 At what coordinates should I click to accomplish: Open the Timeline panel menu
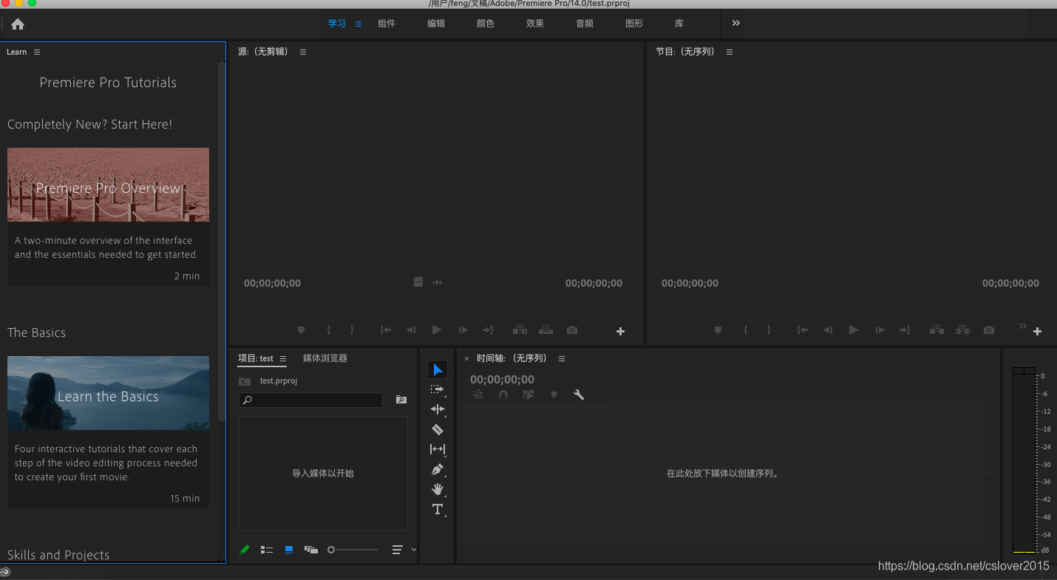562,358
